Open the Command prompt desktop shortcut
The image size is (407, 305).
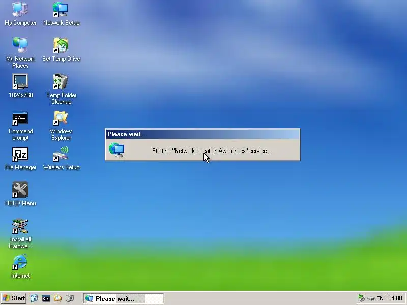pyautogui.click(x=20, y=126)
